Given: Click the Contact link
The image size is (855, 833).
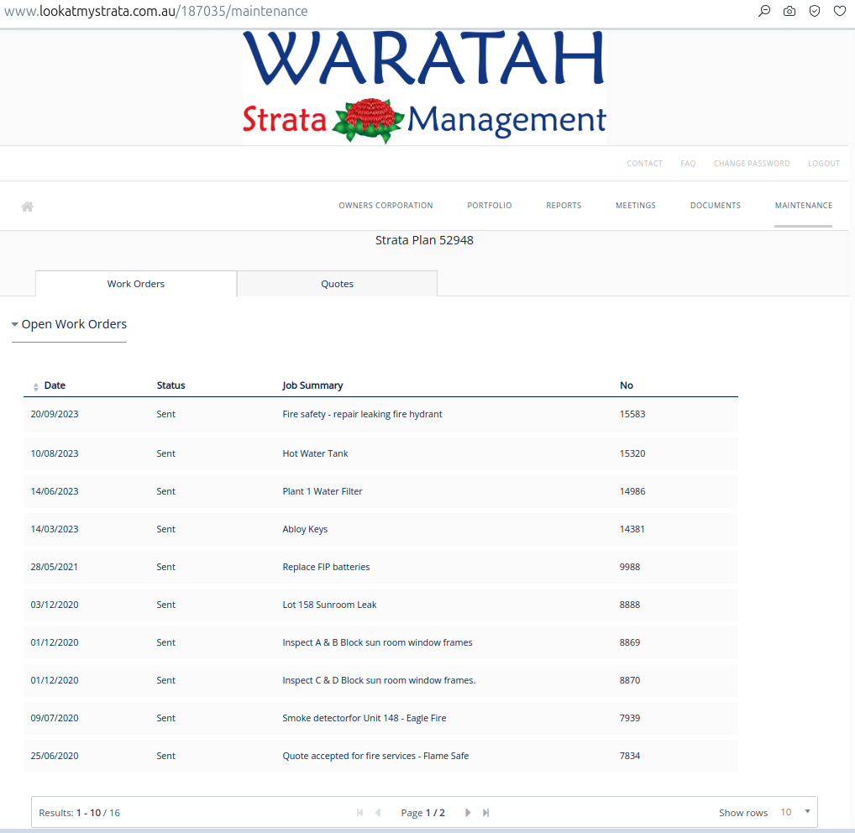Looking at the screenshot, I should click(644, 164).
